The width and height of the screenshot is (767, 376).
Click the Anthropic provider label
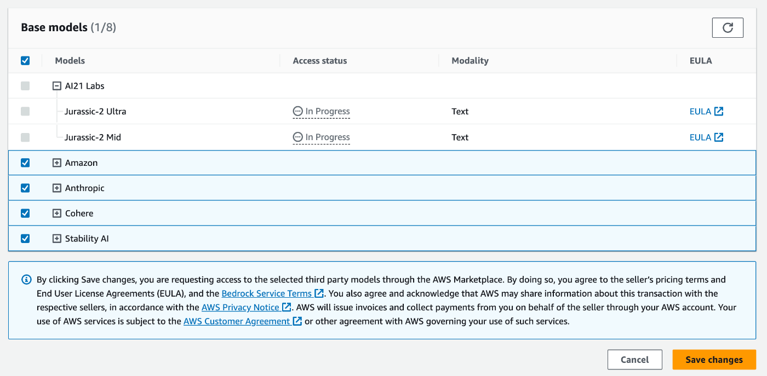click(x=84, y=188)
